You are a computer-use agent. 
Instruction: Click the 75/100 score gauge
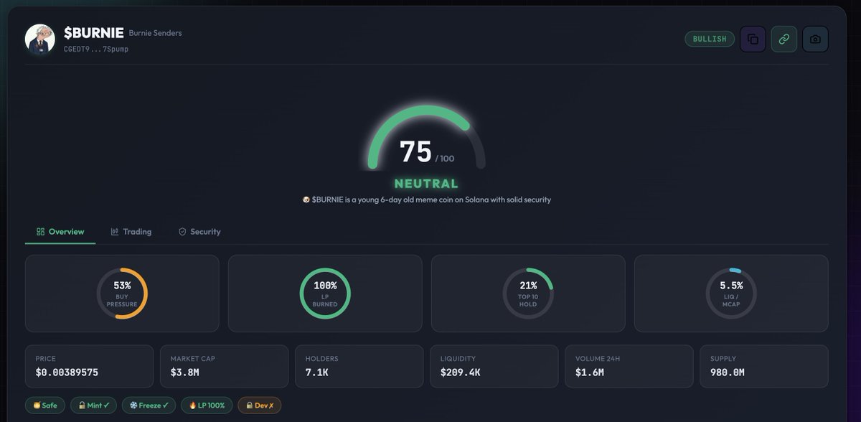pyautogui.click(x=427, y=139)
